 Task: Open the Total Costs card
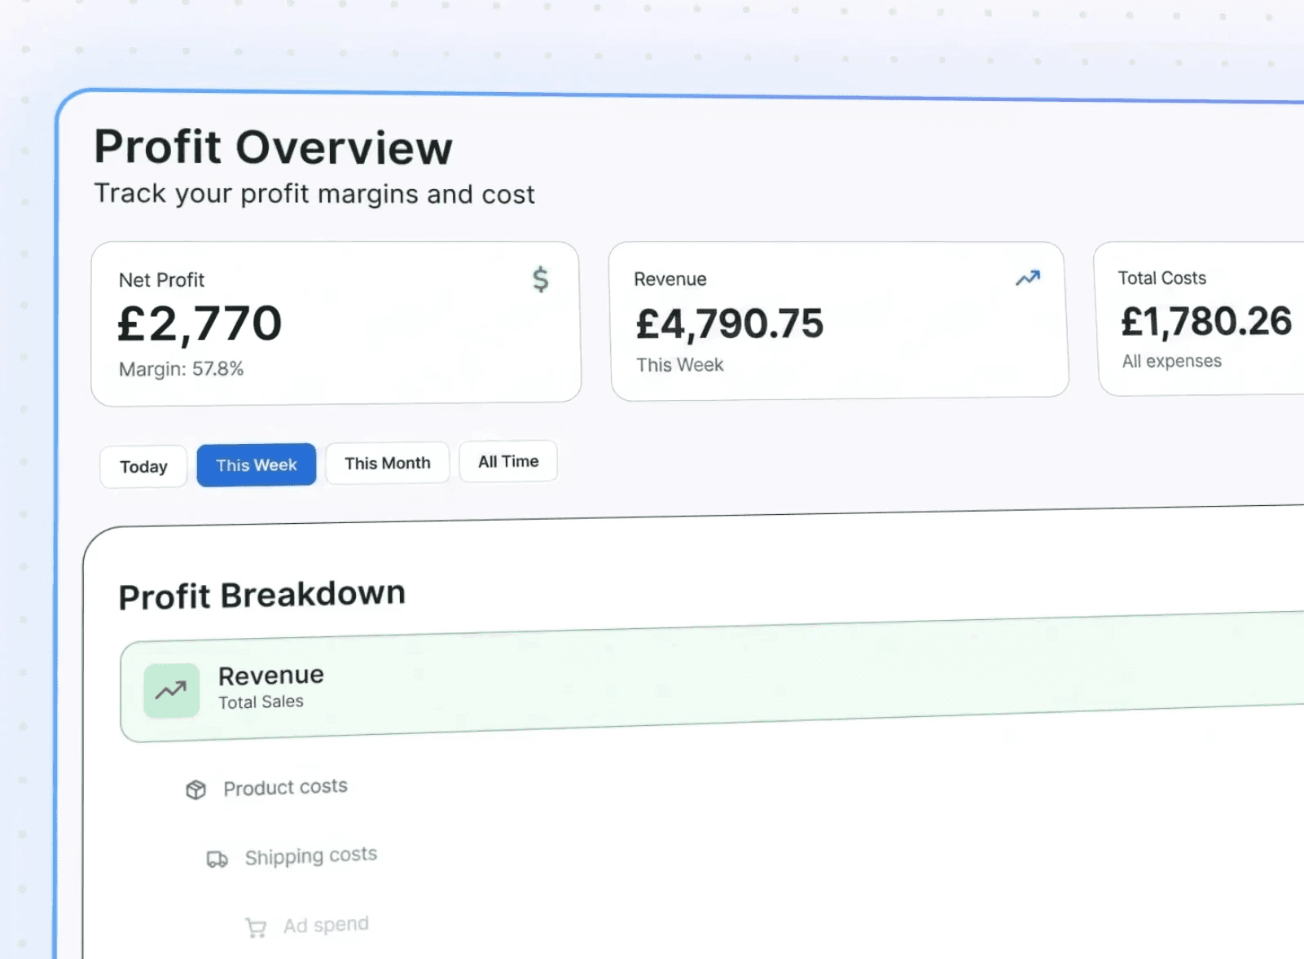click(x=1204, y=319)
